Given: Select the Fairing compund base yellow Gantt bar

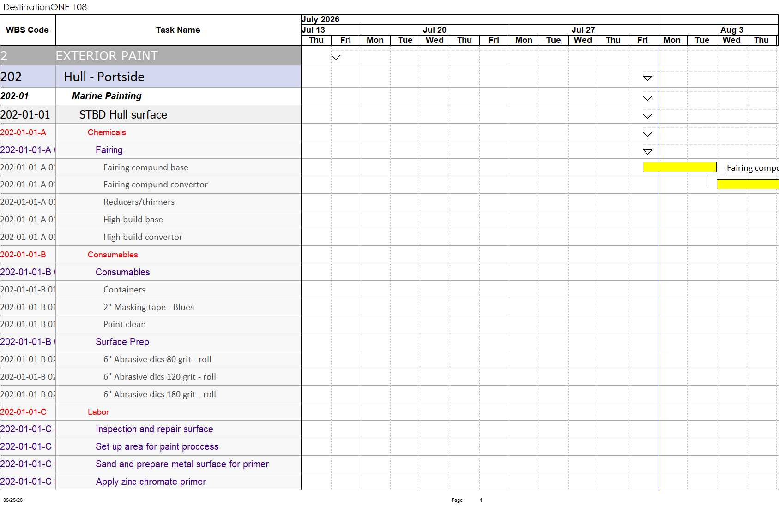Looking at the screenshot, I should (x=679, y=167).
